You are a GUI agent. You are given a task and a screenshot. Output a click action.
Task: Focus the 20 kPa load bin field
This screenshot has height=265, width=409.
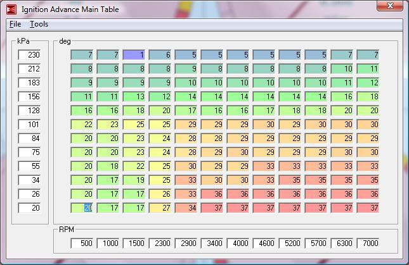[29, 208]
